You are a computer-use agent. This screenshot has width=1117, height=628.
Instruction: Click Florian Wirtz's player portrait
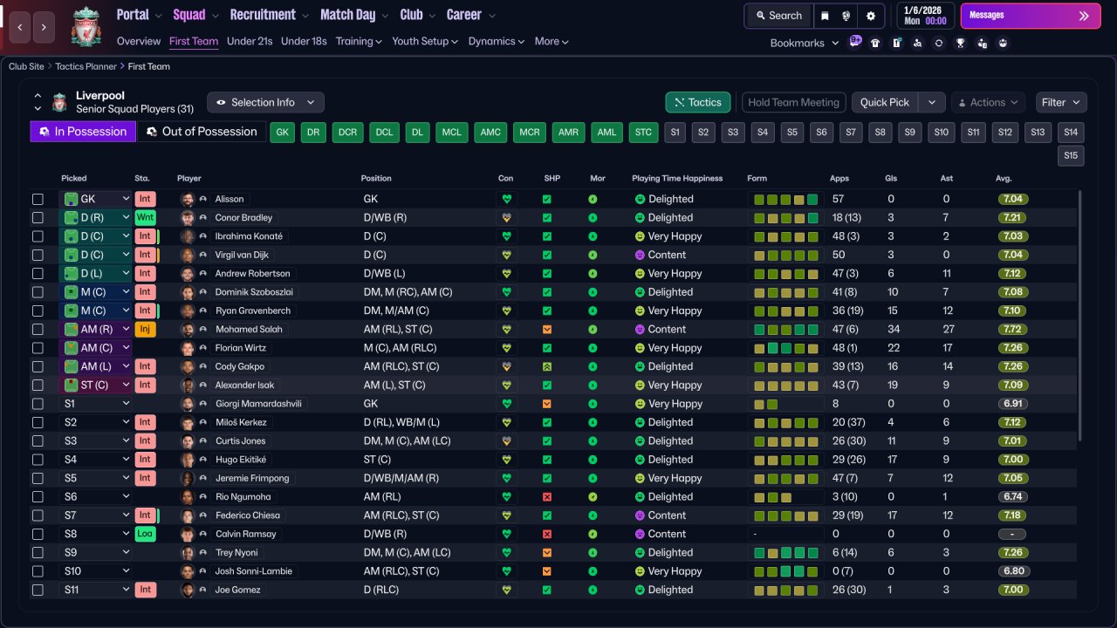[187, 348]
